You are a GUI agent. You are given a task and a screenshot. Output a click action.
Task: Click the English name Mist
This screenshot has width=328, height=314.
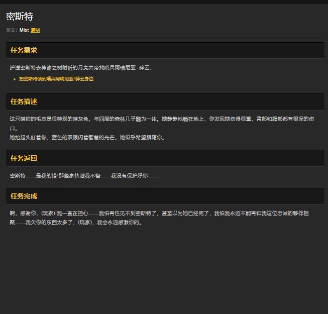point(24,30)
